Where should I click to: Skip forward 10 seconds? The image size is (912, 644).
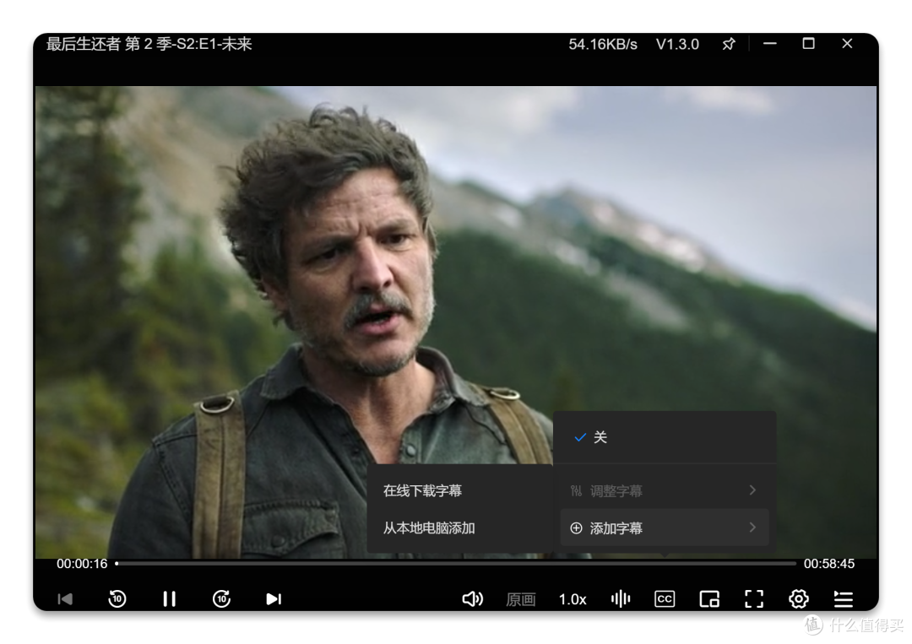point(221,598)
